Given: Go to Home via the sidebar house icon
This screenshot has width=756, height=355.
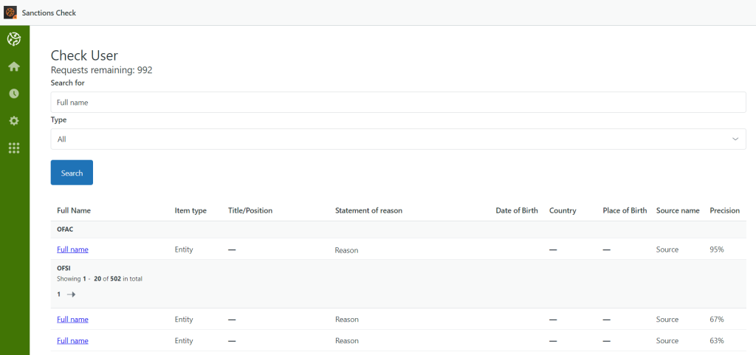Looking at the screenshot, I should [x=14, y=66].
